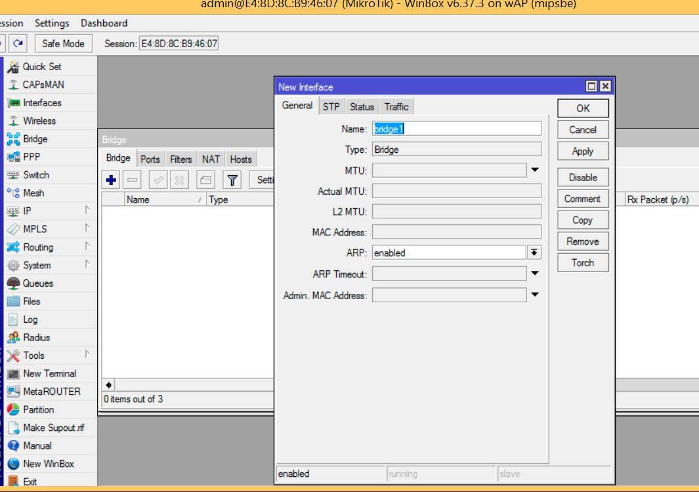
Task: Click the filter funnel icon in Bridge toolbar
Action: (232, 180)
